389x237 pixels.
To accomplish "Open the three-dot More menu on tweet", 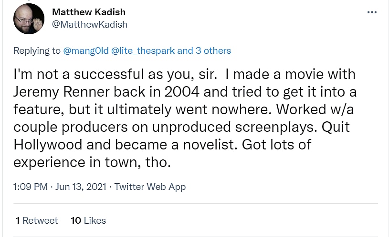I will click(x=372, y=12).
